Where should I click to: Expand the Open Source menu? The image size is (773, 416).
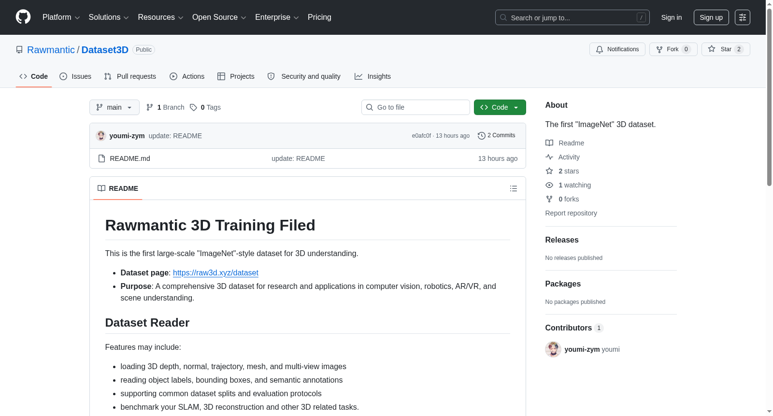coord(219,17)
